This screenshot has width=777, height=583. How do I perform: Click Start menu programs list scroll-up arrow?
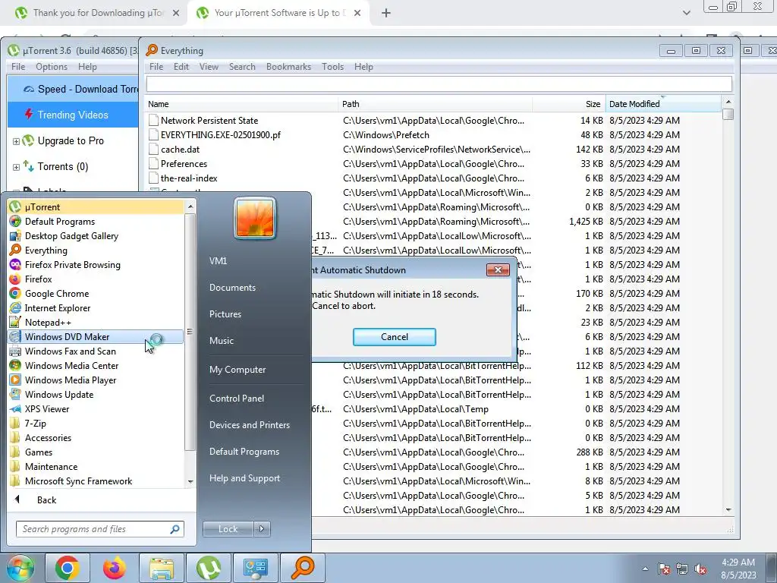point(190,206)
